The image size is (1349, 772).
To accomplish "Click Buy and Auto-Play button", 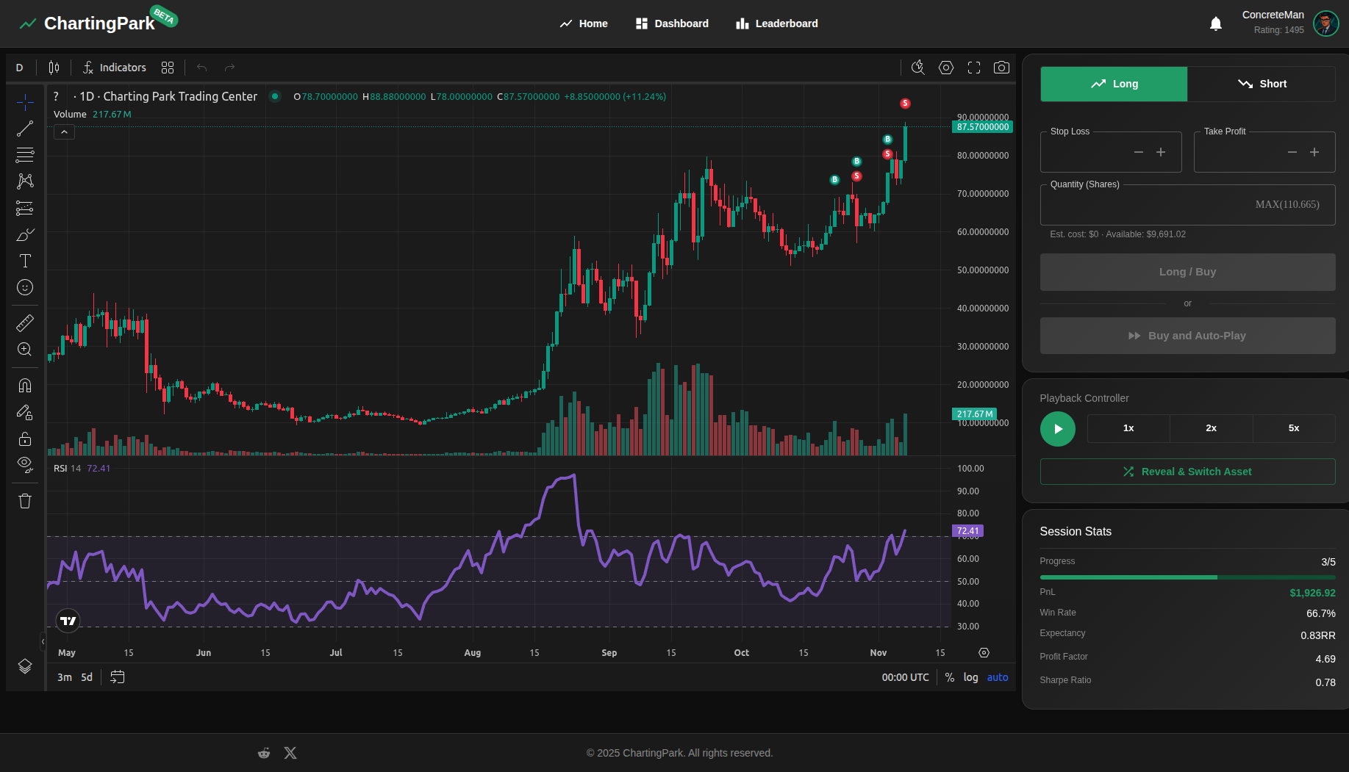I will pyautogui.click(x=1187, y=336).
